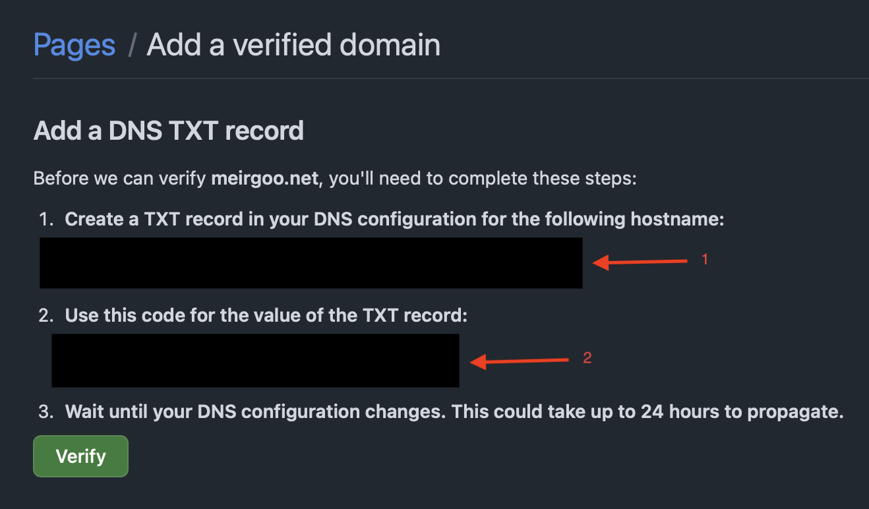This screenshot has width=869, height=509.
Task: Click the bold meirgoo.net domain name
Action: point(265,179)
